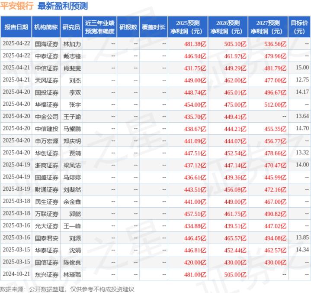The height and width of the screenshot is (293, 311).
Task: Click the 最新盈利预测 title text
Action: click(x=63, y=6)
